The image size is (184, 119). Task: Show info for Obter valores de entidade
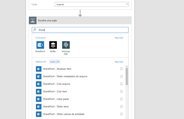click(121, 114)
